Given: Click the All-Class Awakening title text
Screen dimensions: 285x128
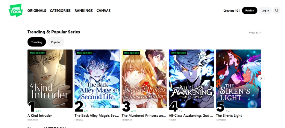Looking at the screenshot, I should coord(191,115).
